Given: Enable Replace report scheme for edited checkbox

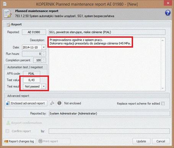Looking at the screenshot, I should click(x=163, y=103).
